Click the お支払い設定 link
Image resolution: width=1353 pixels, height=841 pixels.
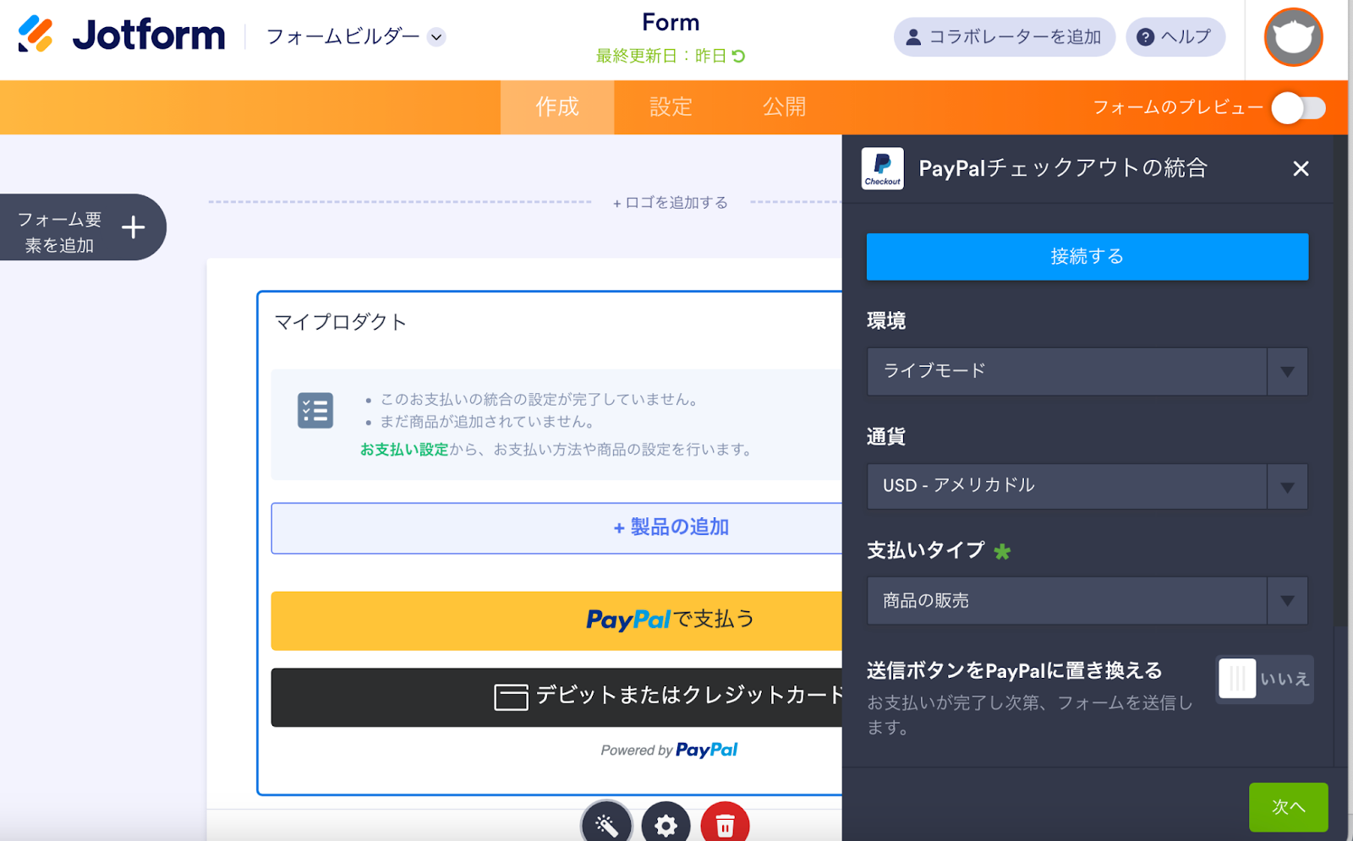click(404, 450)
